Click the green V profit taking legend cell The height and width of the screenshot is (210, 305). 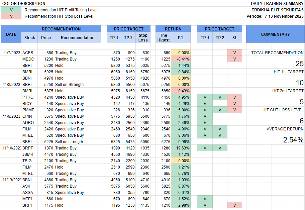(11, 10)
